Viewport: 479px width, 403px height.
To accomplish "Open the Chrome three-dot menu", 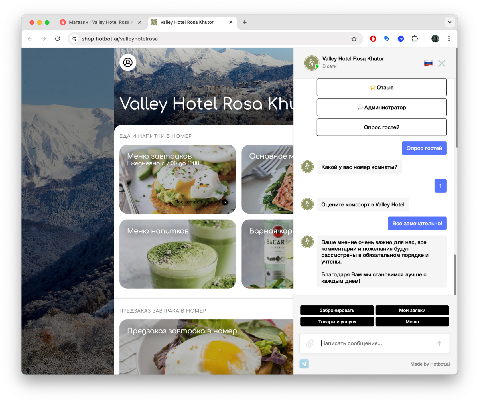I will 449,39.
